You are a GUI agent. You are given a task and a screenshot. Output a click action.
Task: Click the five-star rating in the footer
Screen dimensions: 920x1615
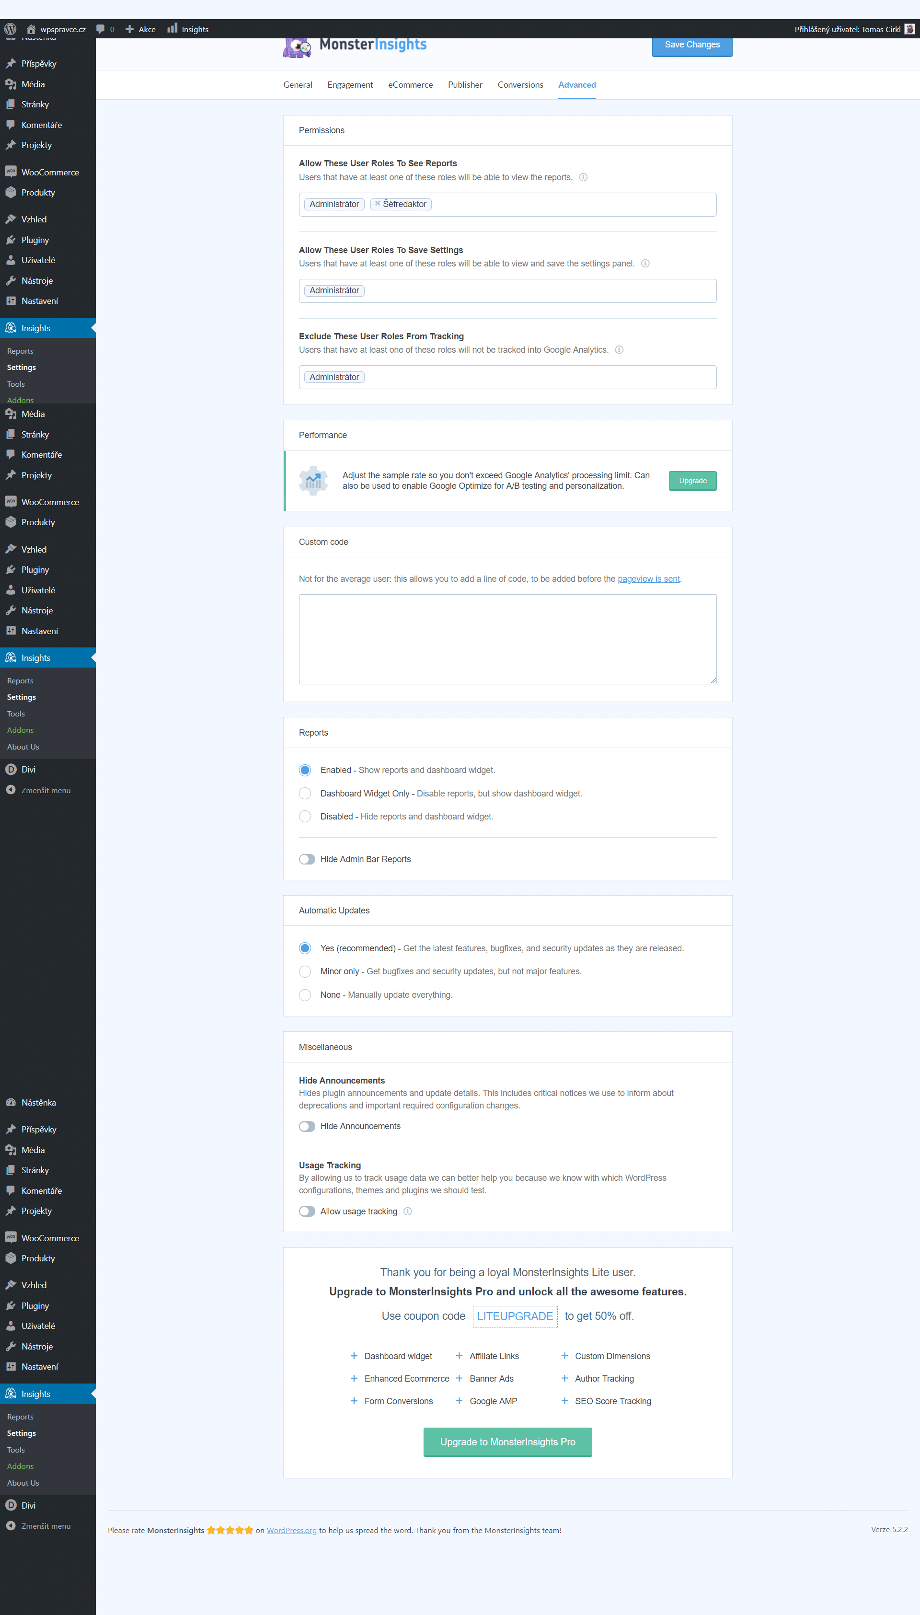pyautogui.click(x=230, y=1530)
